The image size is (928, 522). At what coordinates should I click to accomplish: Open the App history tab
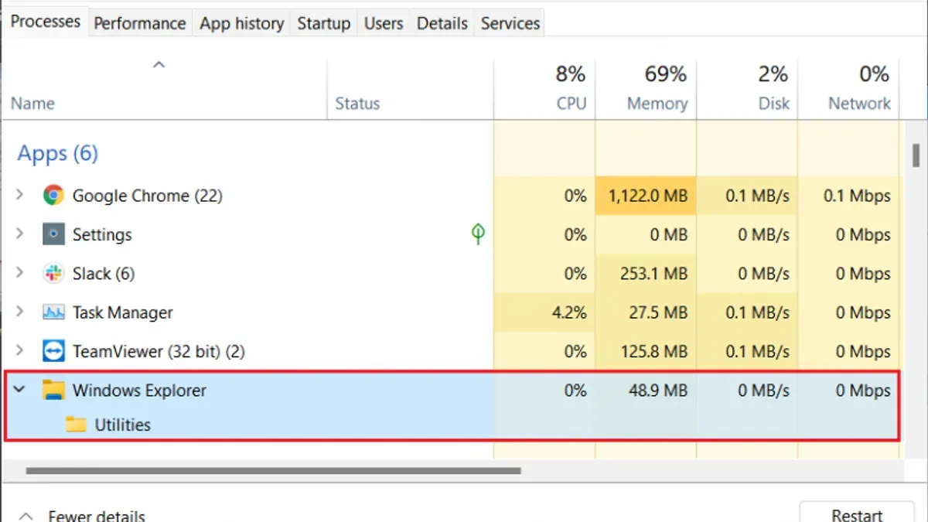click(241, 23)
